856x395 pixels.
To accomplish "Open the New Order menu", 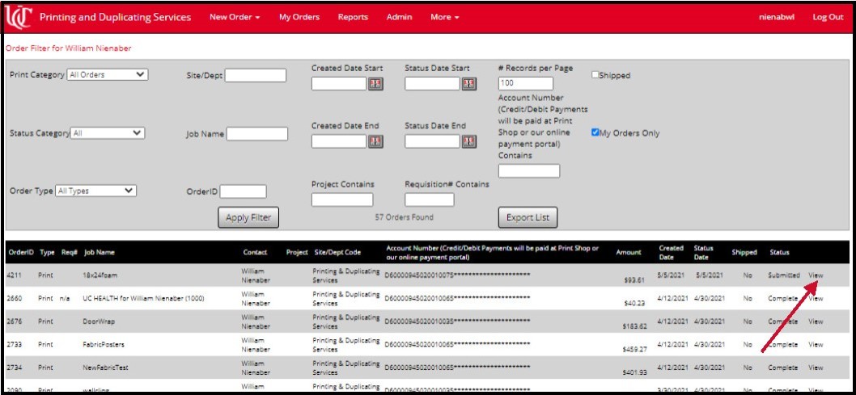I will [235, 17].
